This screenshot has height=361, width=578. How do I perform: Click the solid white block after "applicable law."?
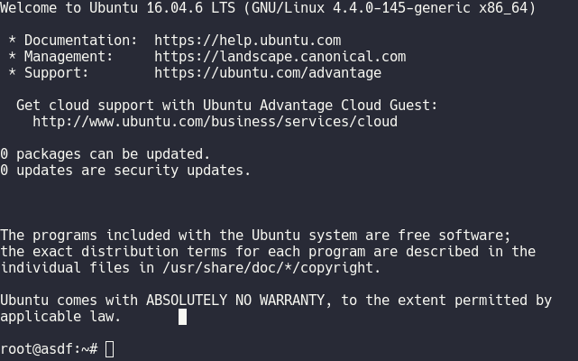tap(183, 317)
